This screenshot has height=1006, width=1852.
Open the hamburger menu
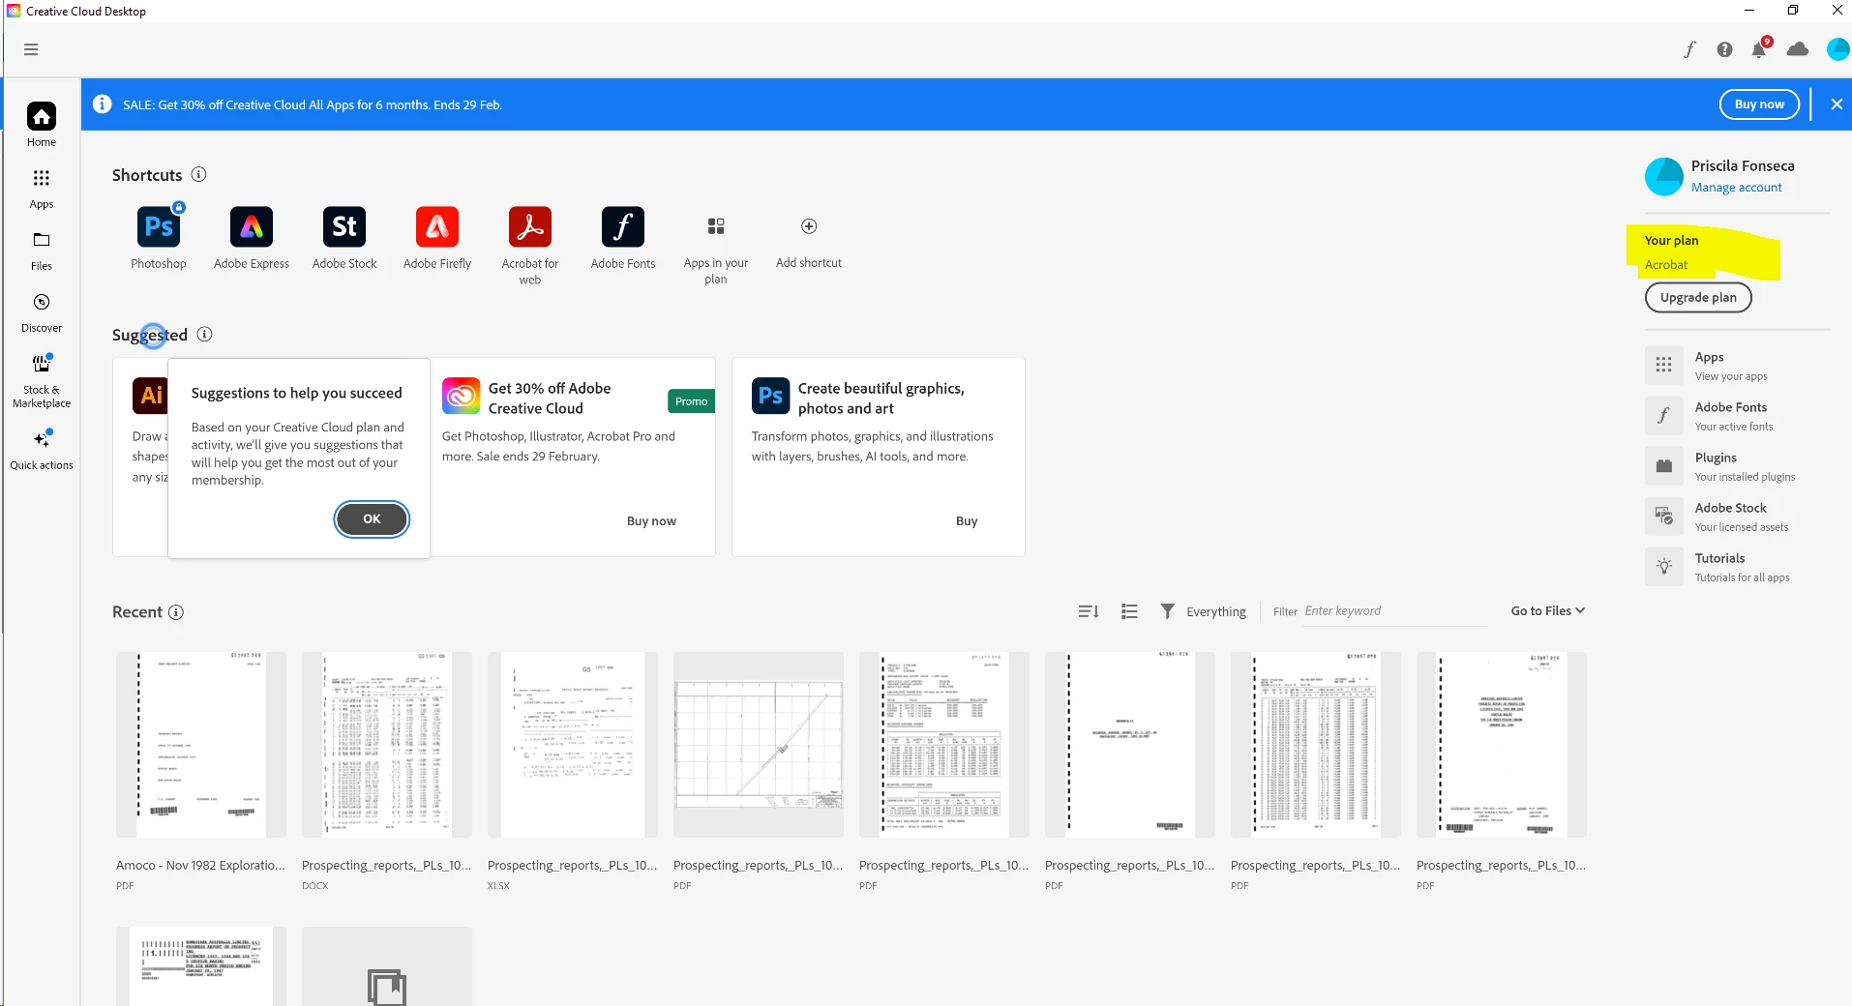pos(31,49)
